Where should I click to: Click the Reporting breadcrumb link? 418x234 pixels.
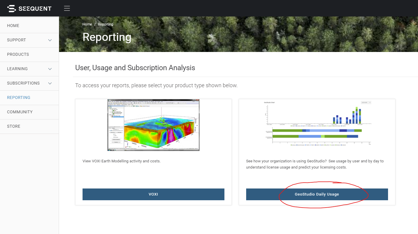[x=105, y=24]
